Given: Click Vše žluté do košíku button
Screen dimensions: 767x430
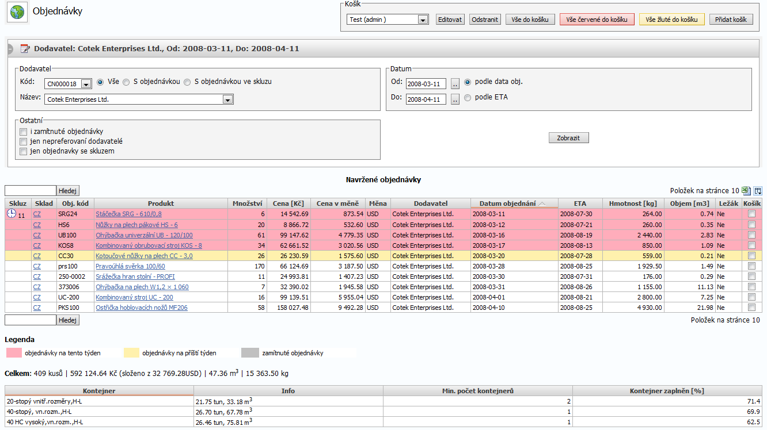Looking at the screenshot, I should (x=672, y=19).
